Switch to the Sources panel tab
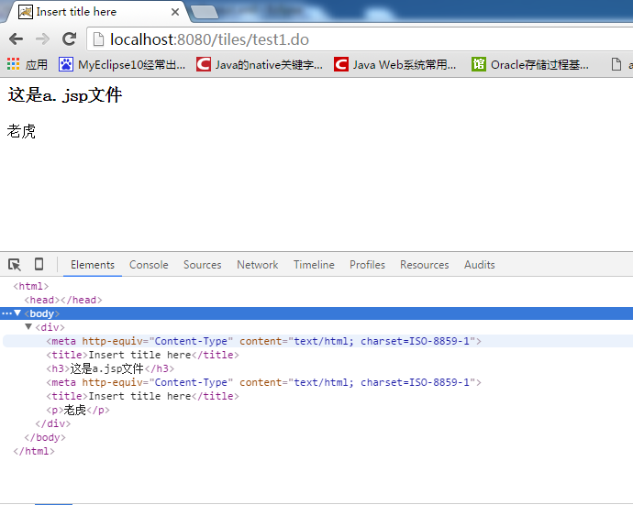Viewport: 633px width, 505px height. [202, 265]
